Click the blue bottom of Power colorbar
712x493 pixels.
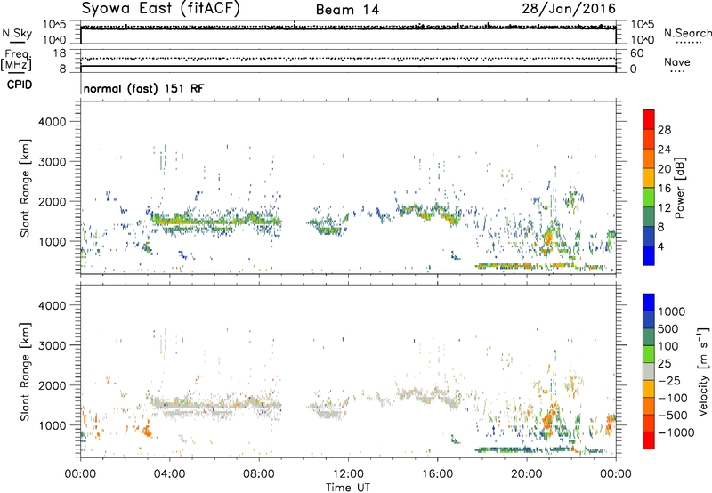[648, 255]
